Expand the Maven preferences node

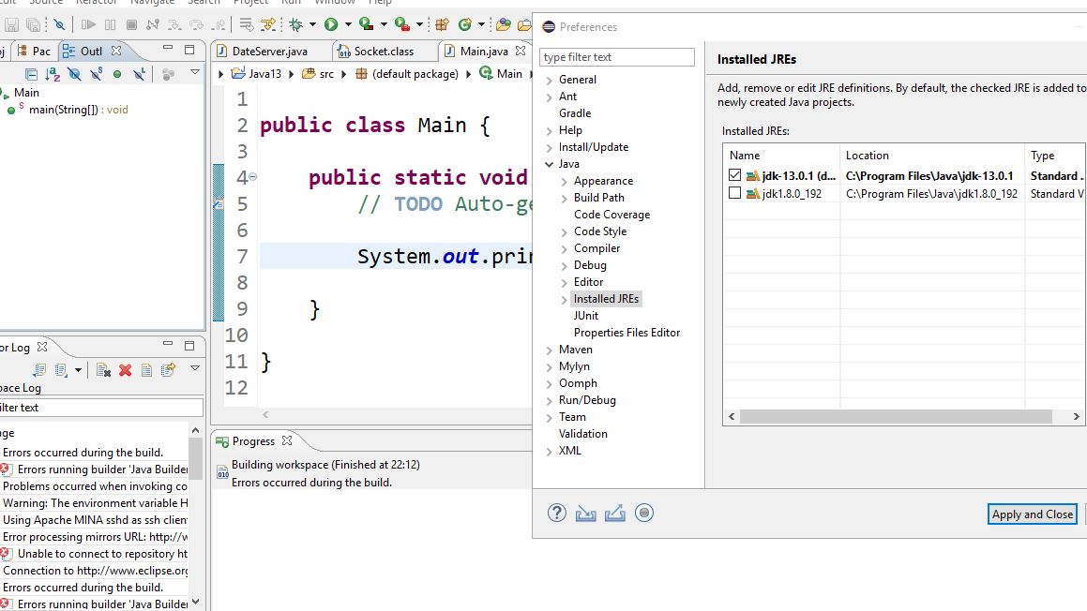[x=549, y=350]
